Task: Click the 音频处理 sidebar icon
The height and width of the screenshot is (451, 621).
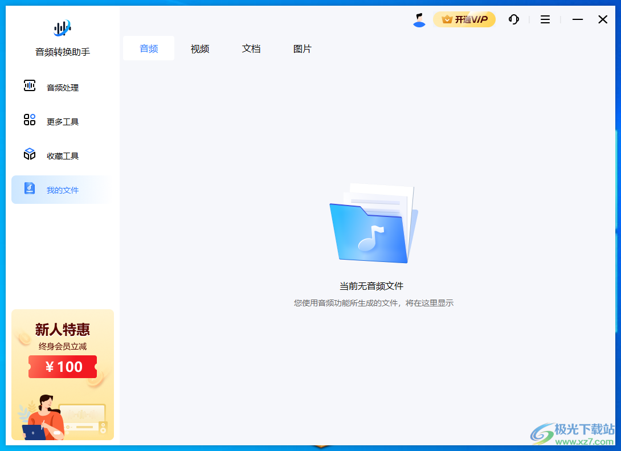Action: (30, 85)
